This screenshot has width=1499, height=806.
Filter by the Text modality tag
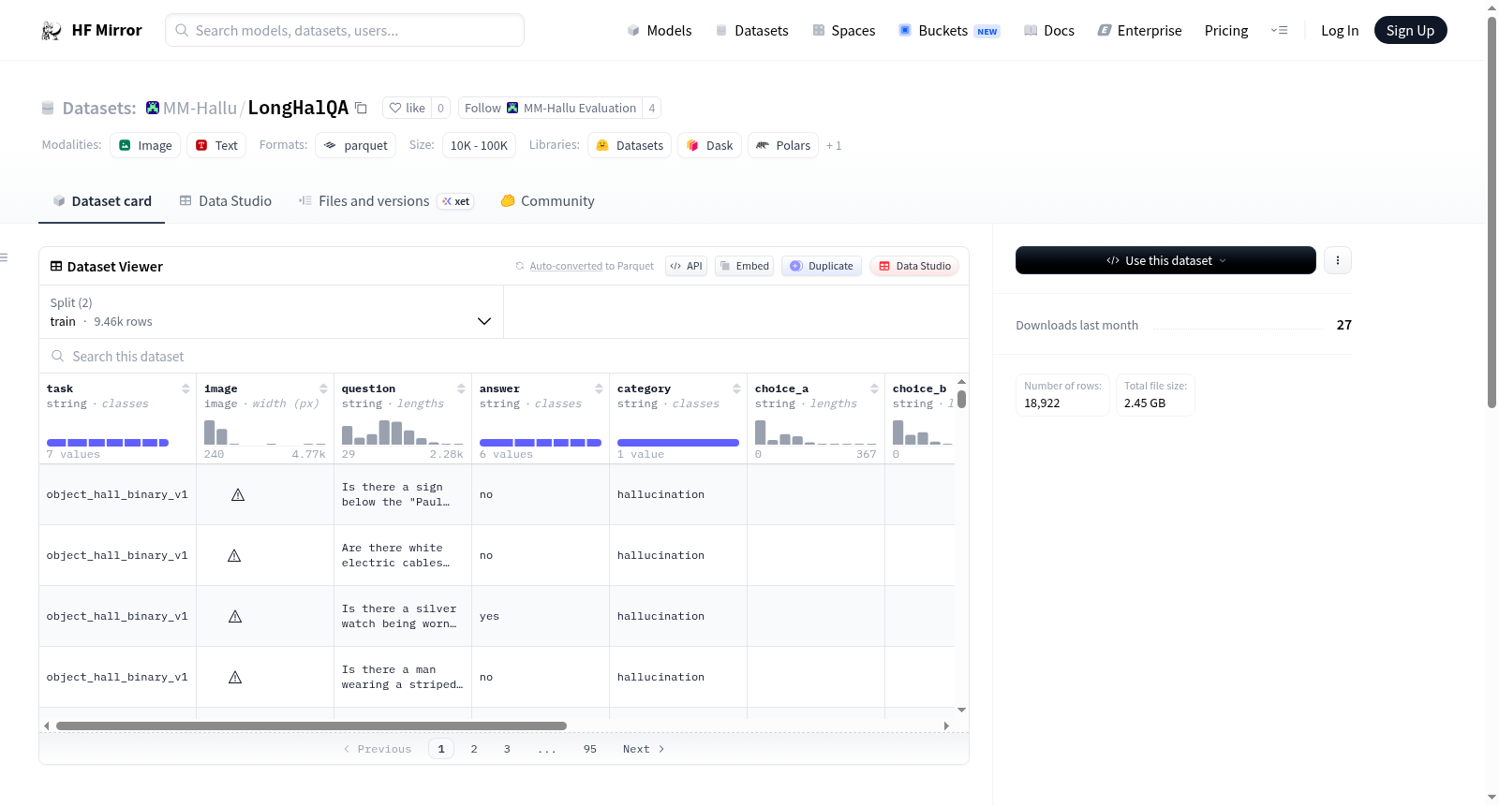(x=216, y=145)
